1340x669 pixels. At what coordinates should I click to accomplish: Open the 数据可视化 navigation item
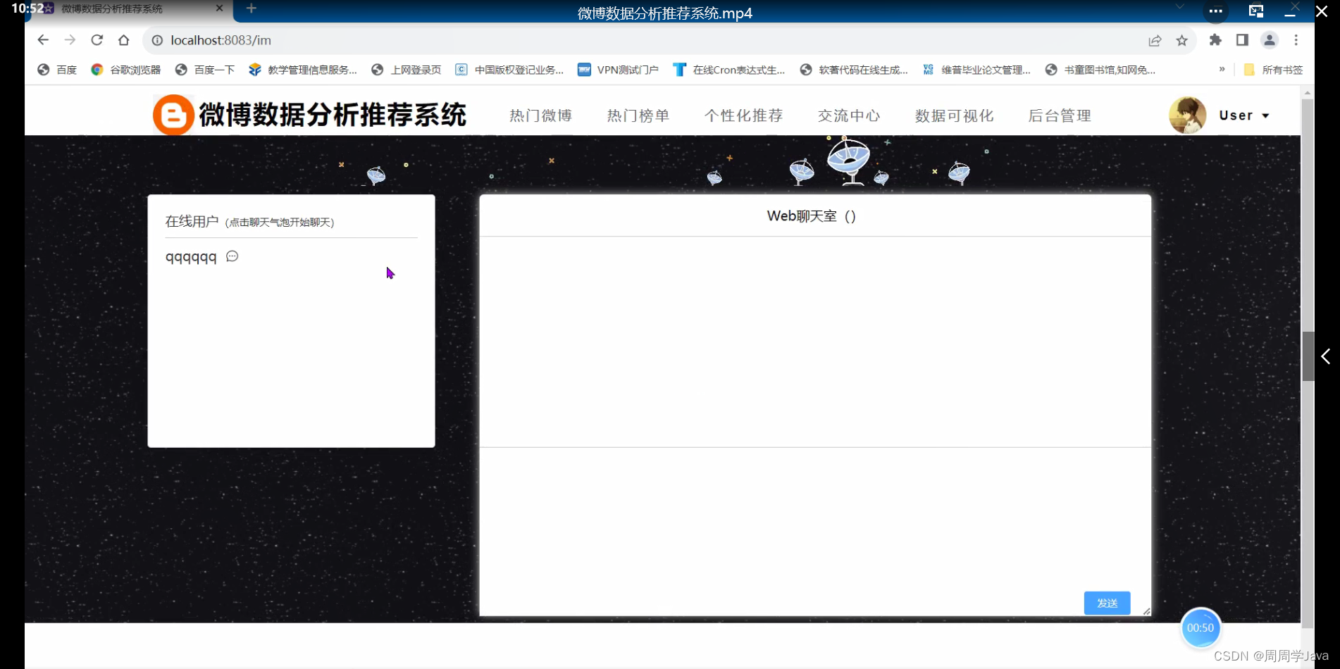pos(954,115)
